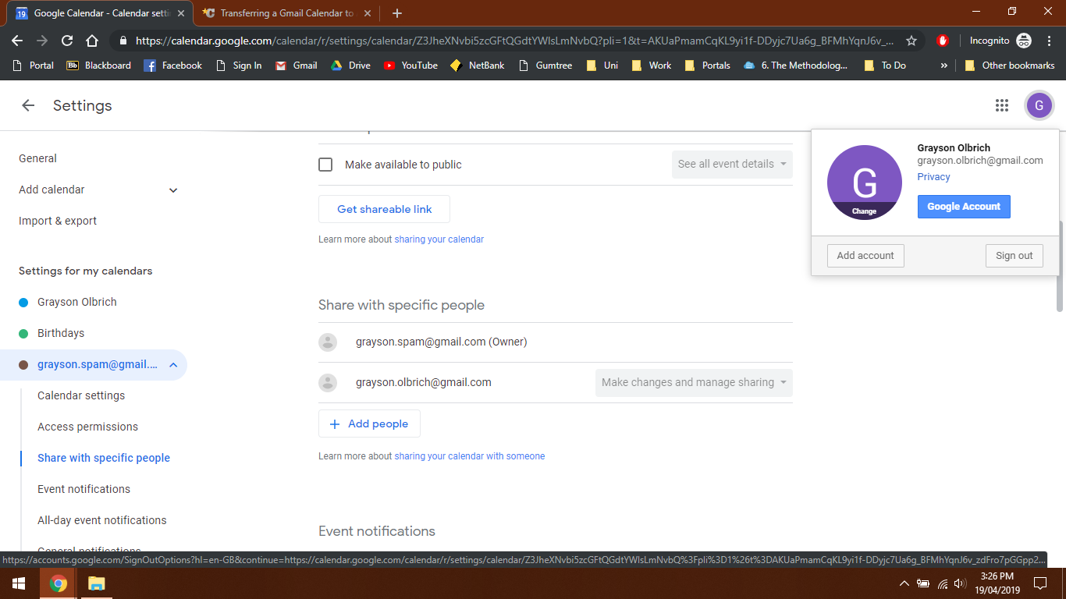
Task: Go to Access permissions section
Action: pyautogui.click(x=87, y=427)
